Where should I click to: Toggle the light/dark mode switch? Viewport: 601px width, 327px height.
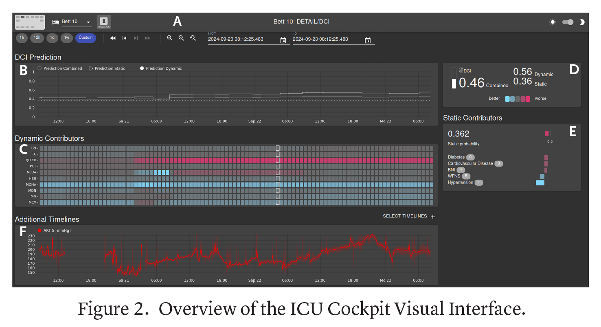pos(568,22)
